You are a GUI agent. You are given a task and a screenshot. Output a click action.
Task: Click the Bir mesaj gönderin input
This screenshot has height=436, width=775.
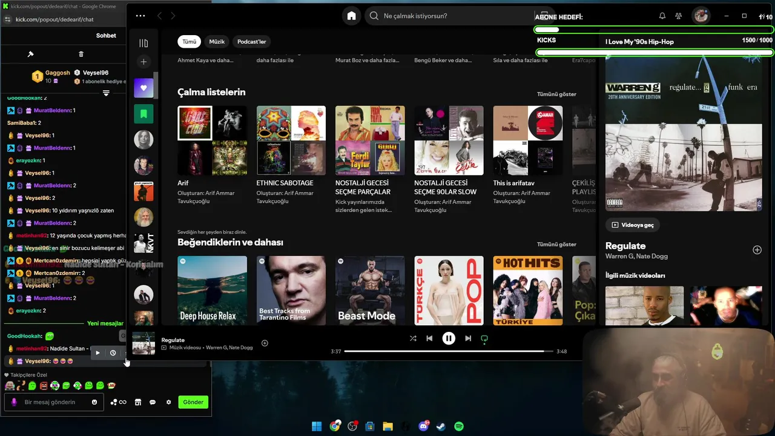53,402
